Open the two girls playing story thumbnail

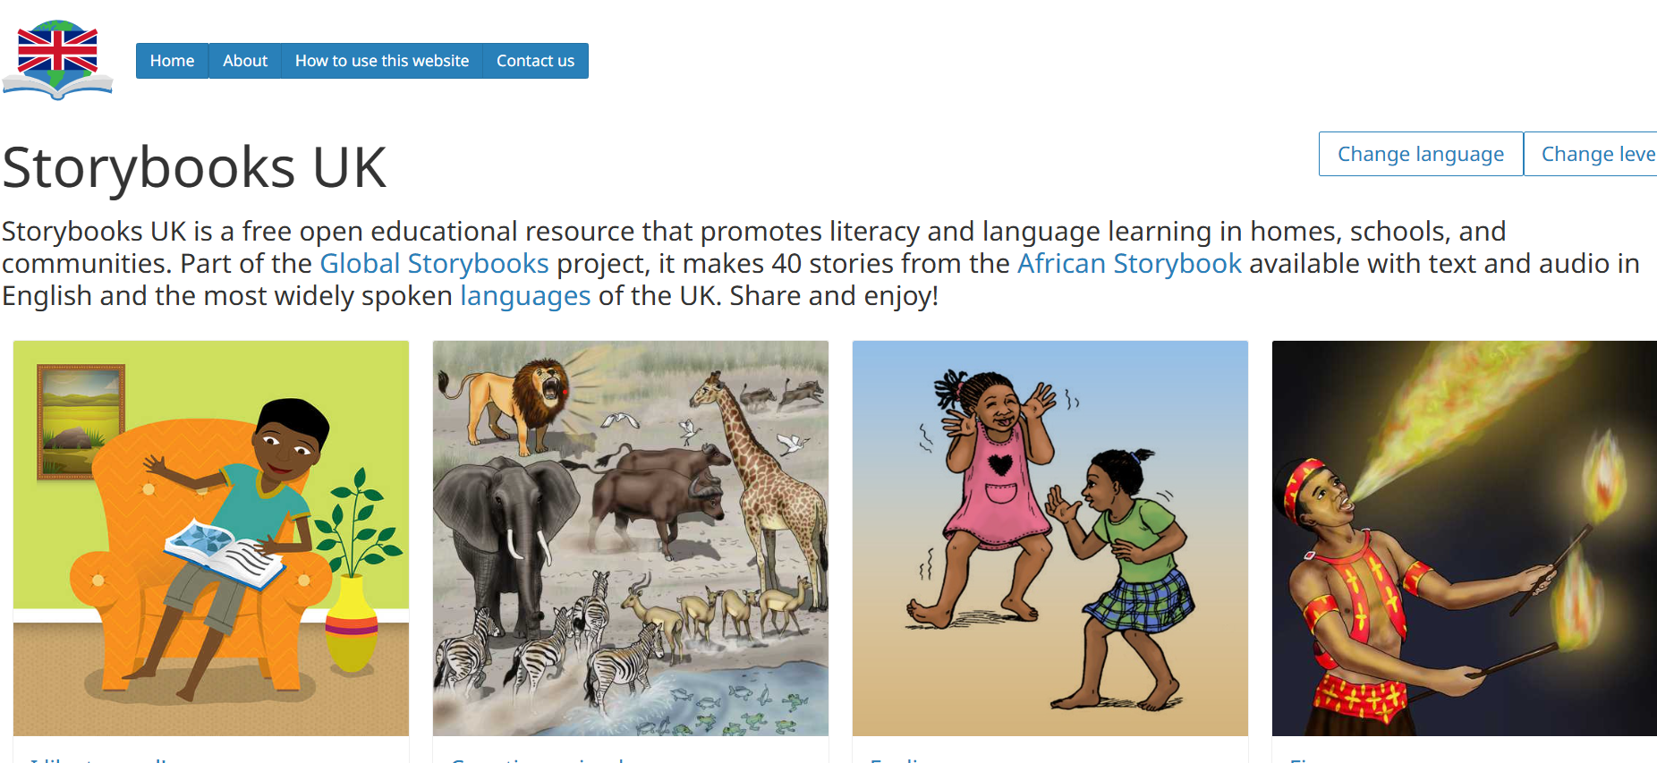(1050, 538)
